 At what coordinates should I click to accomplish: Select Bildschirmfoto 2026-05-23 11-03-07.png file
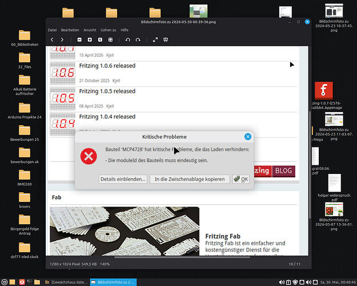coord(334,126)
